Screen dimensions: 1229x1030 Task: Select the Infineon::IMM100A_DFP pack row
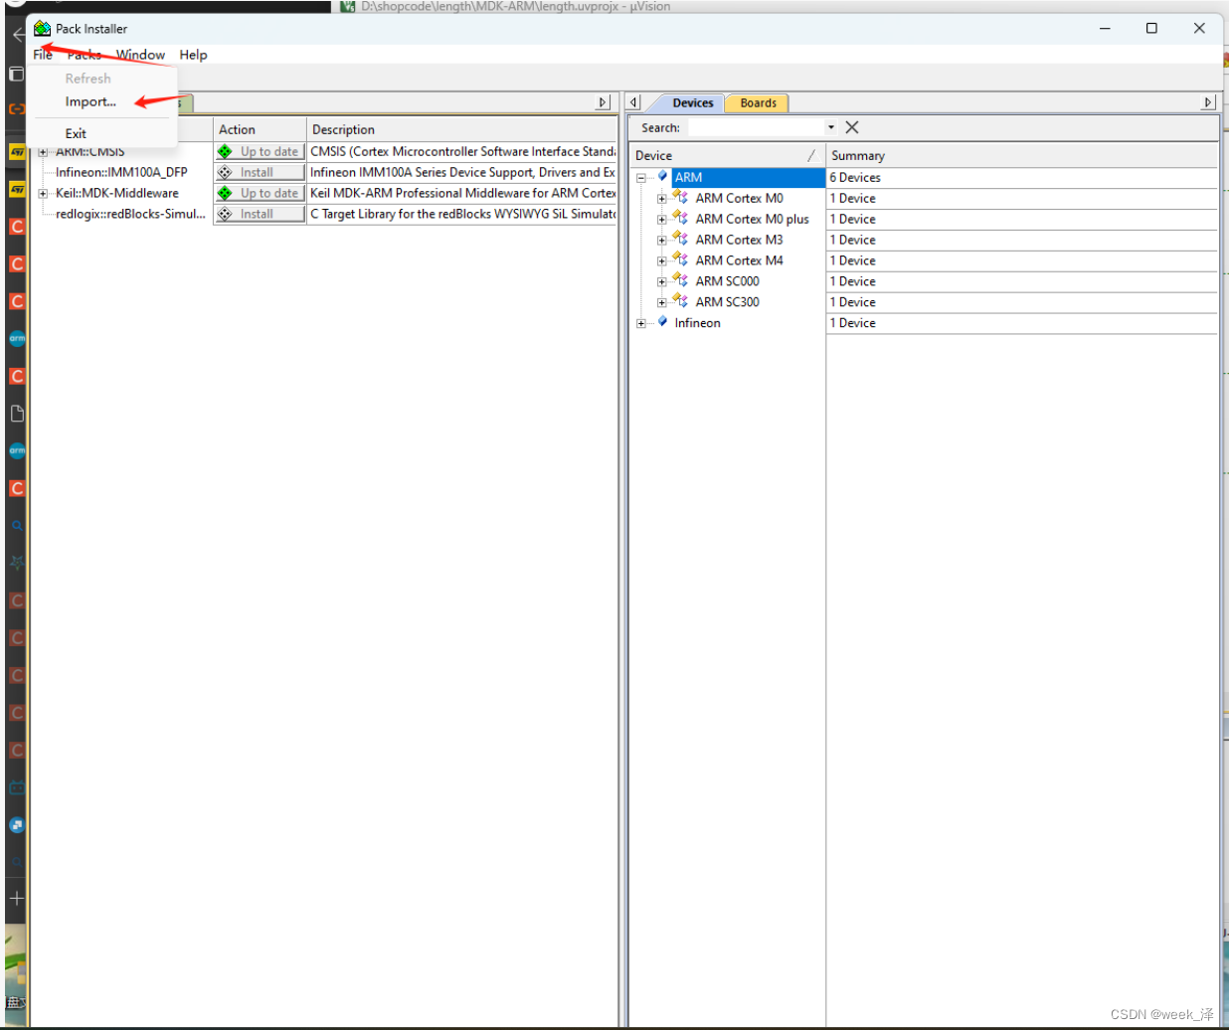[x=121, y=172]
